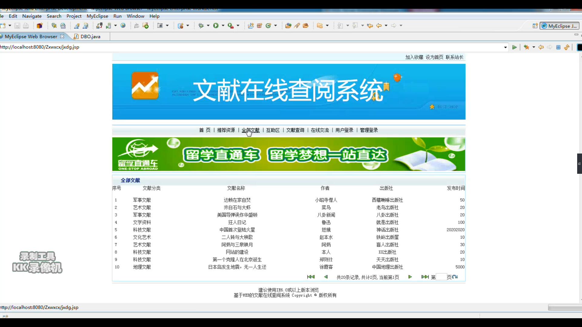Click the 首 页 navigation link
The width and height of the screenshot is (582, 327).
click(x=205, y=130)
